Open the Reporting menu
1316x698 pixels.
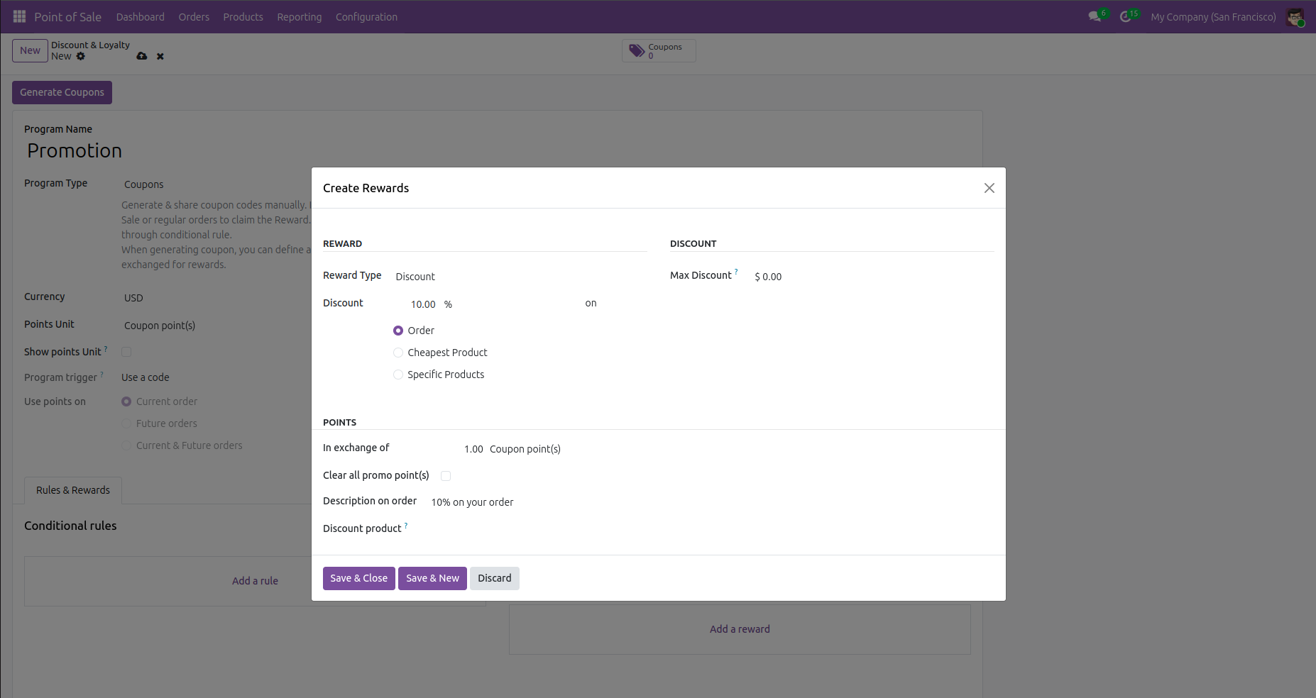tap(299, 16)
